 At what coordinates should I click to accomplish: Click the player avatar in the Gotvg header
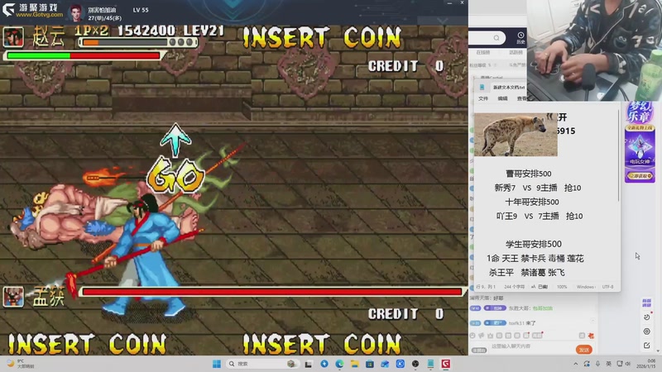pos(76,13)
